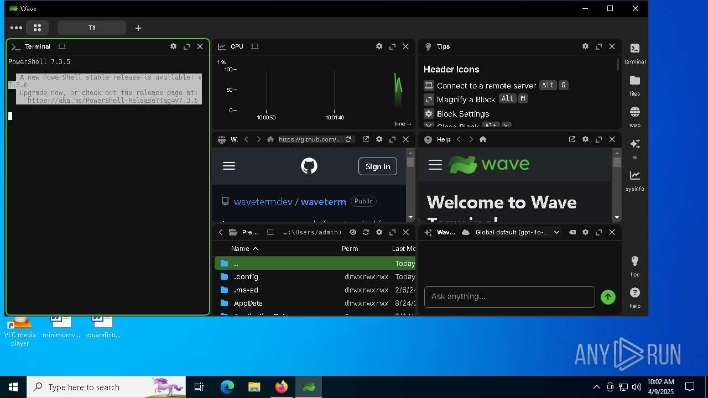Go to home page in GitHub web block
Image resolution: width=708 pixels, height=398 pixels.
point(270,139)
